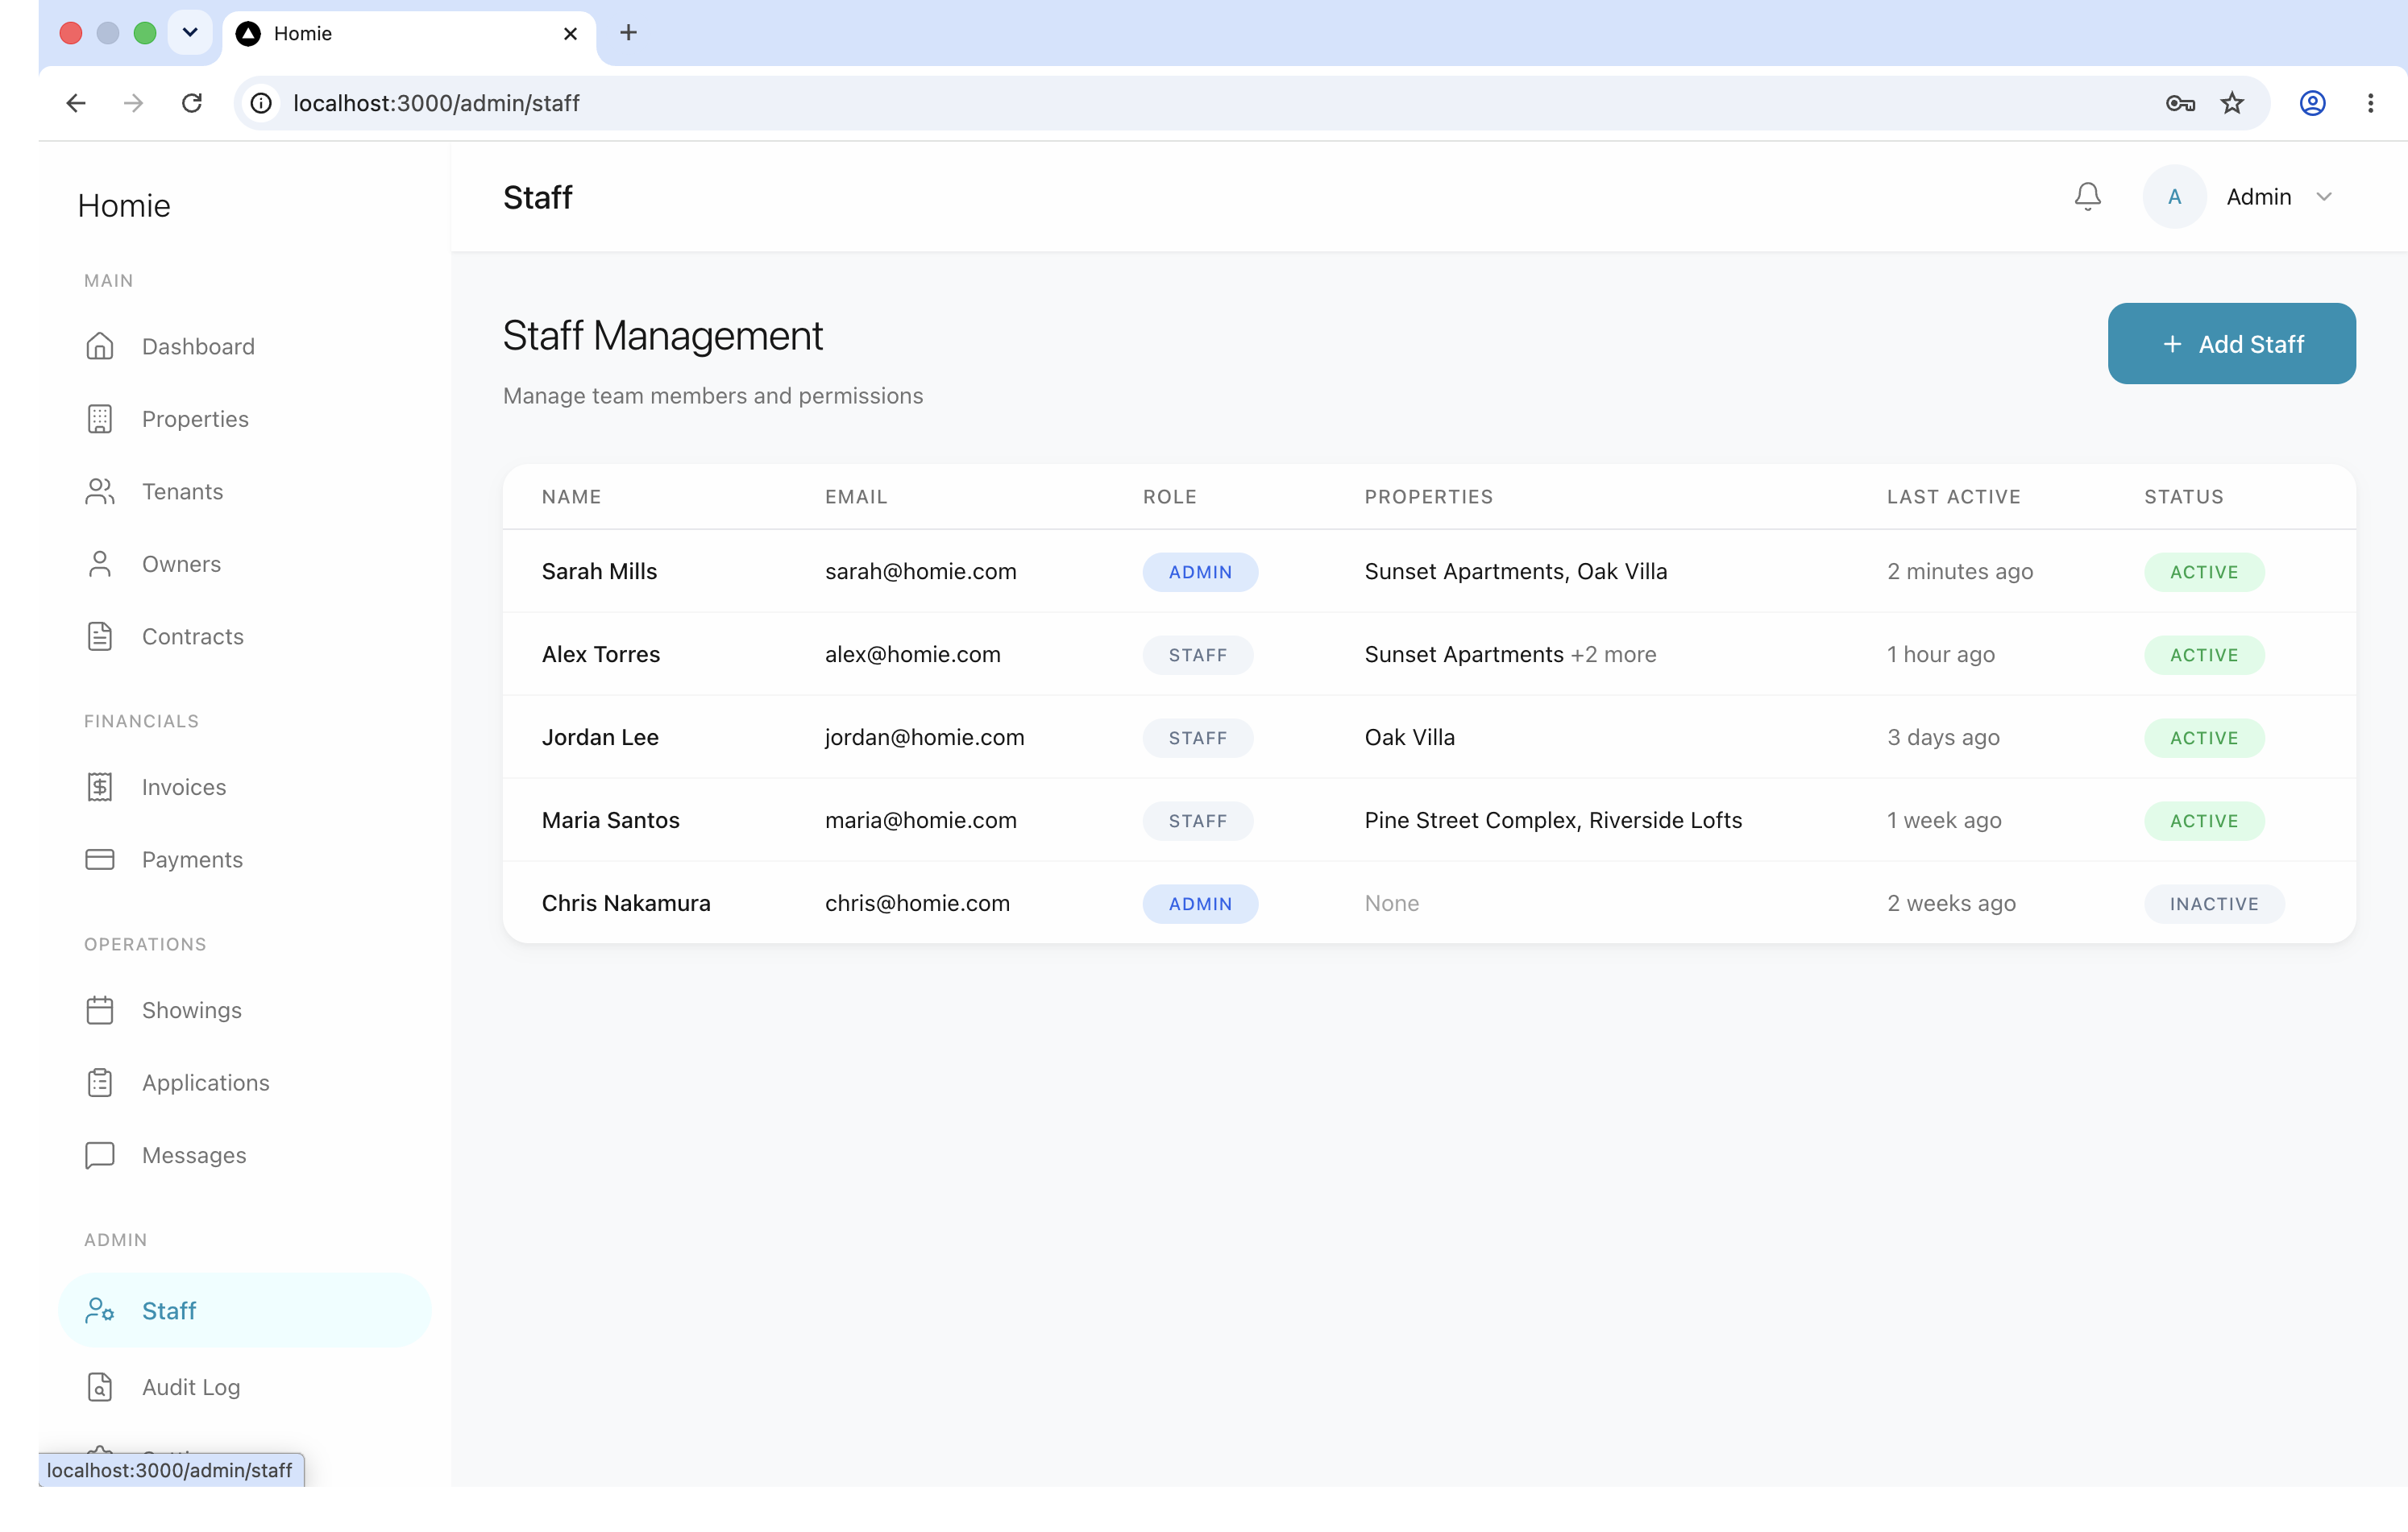Reload the page with refresh icon
The image size is (2408, 1532).
click(192, 103)
